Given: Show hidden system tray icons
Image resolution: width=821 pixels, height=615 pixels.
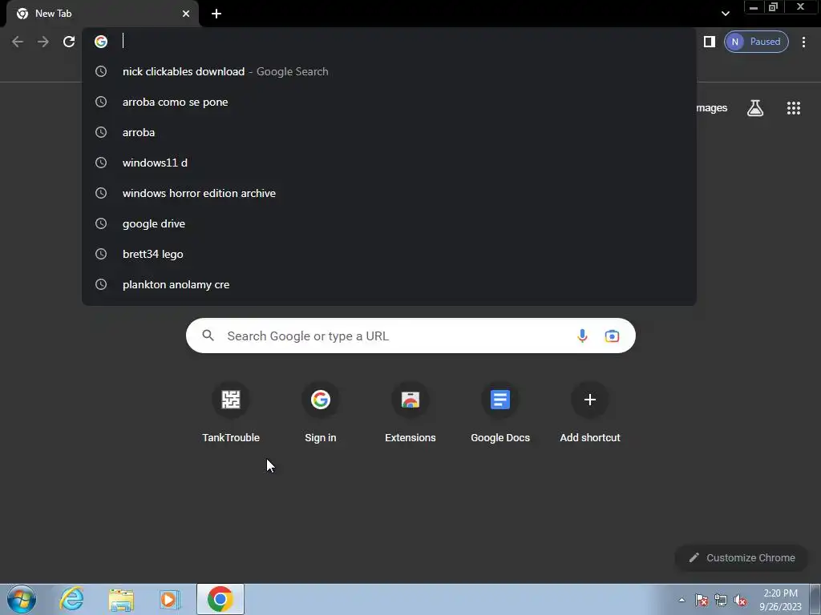Looking at the screenshot, I should pyautogui.click(x=681, y=600).
